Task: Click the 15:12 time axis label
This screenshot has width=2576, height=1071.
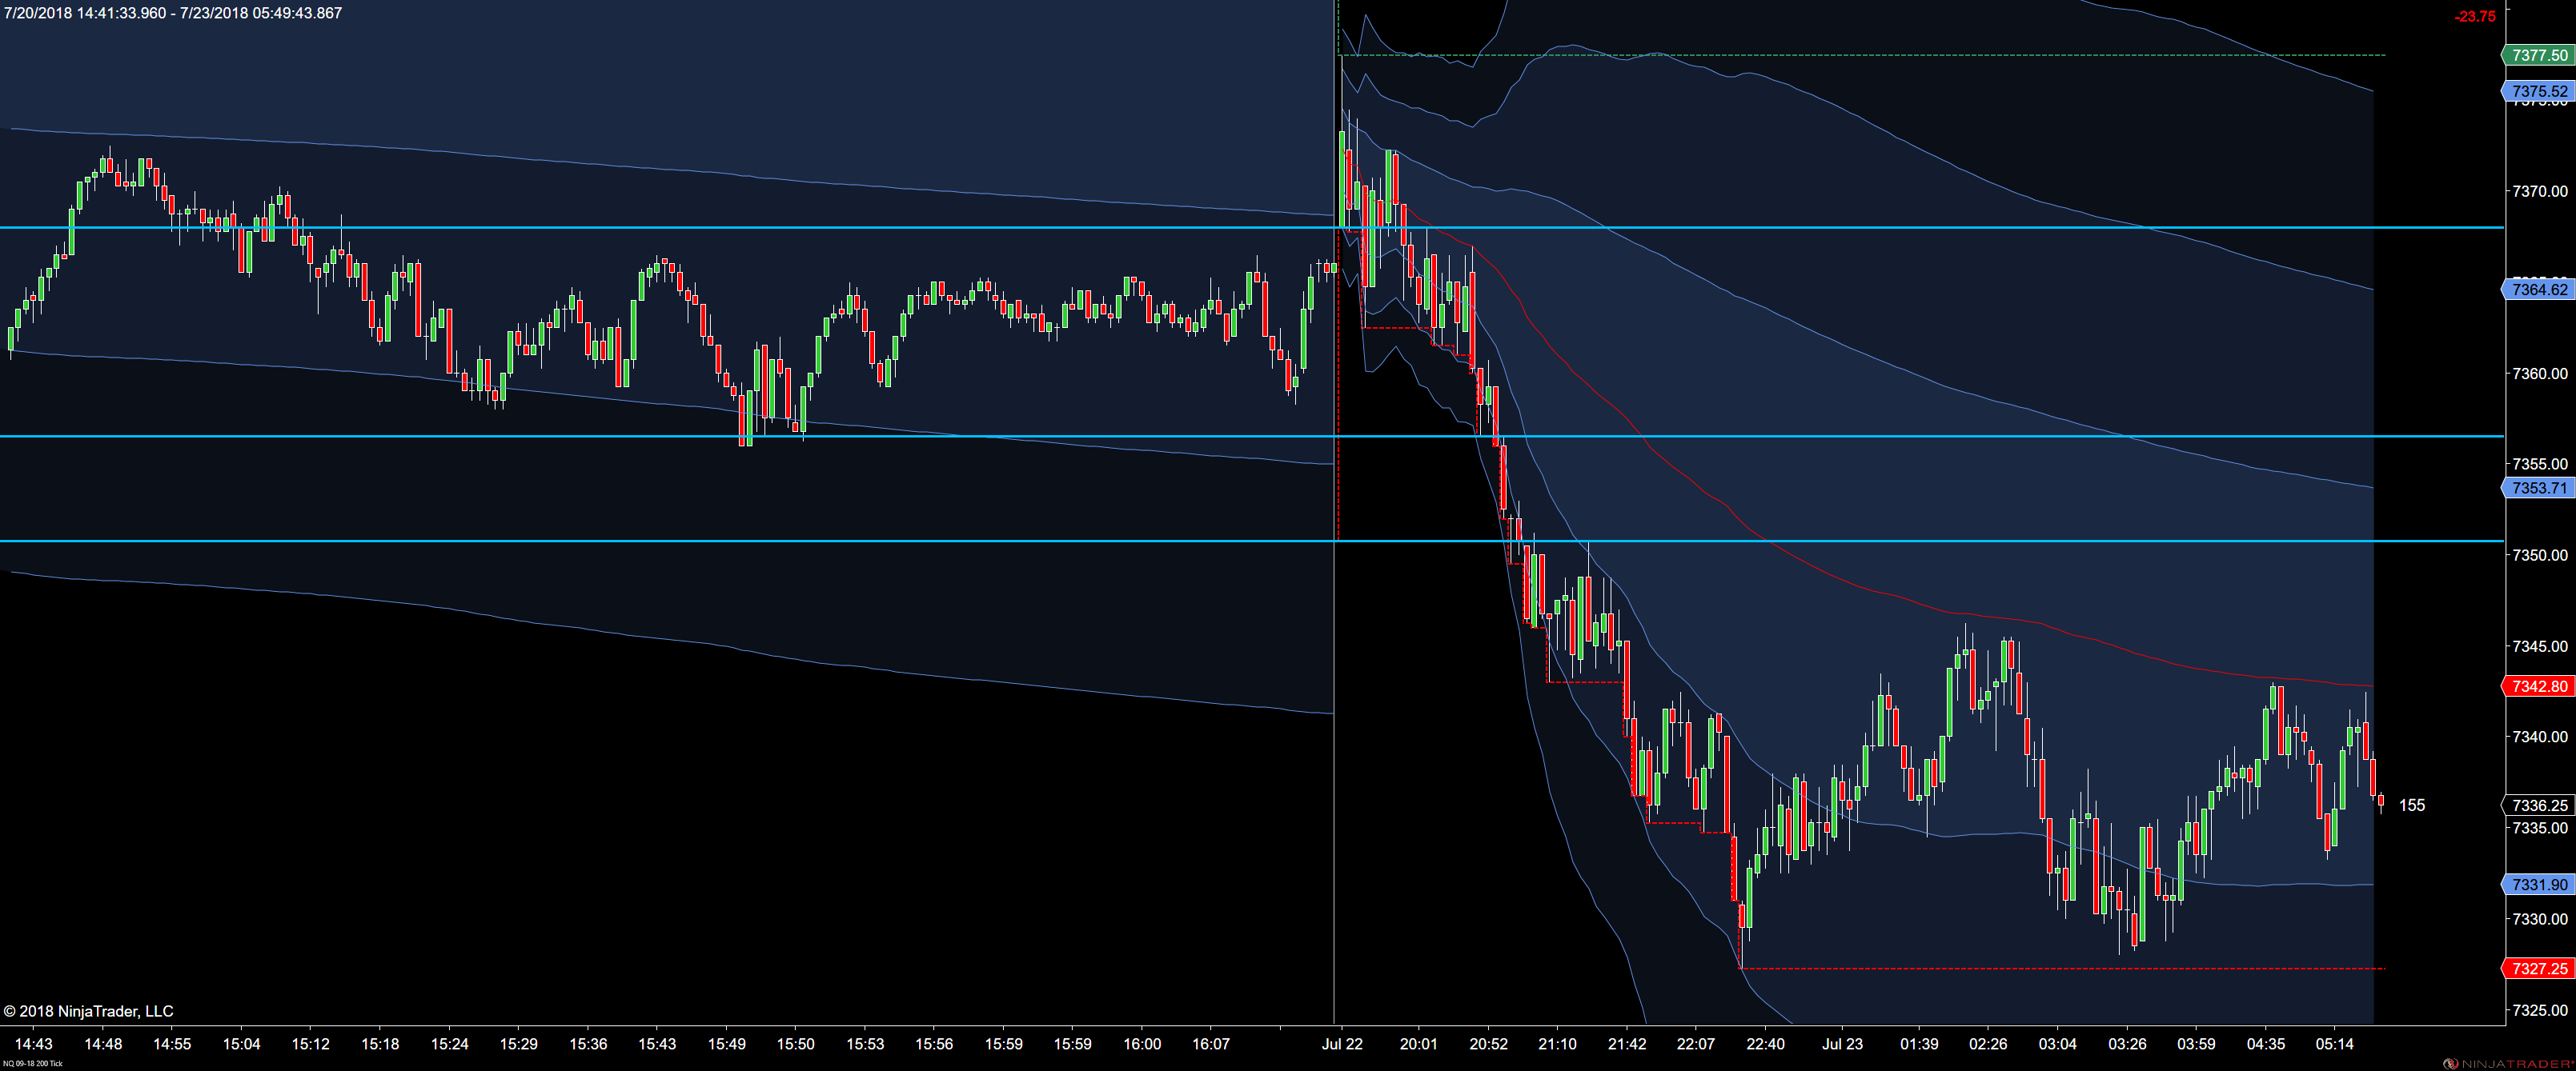Action: [x=310, y=1044]
